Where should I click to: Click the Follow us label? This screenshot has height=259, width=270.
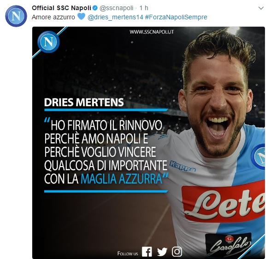[128, 253]
